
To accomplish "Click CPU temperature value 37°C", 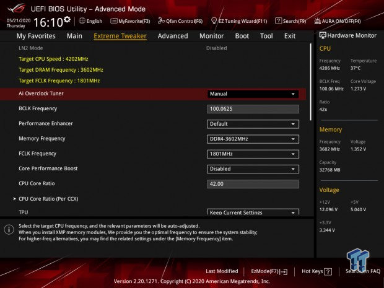I will tap(356, 68).
